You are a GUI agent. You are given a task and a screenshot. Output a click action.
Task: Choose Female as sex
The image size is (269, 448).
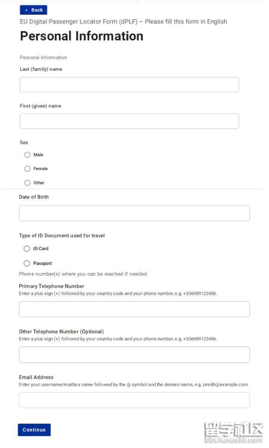(27, 169)
